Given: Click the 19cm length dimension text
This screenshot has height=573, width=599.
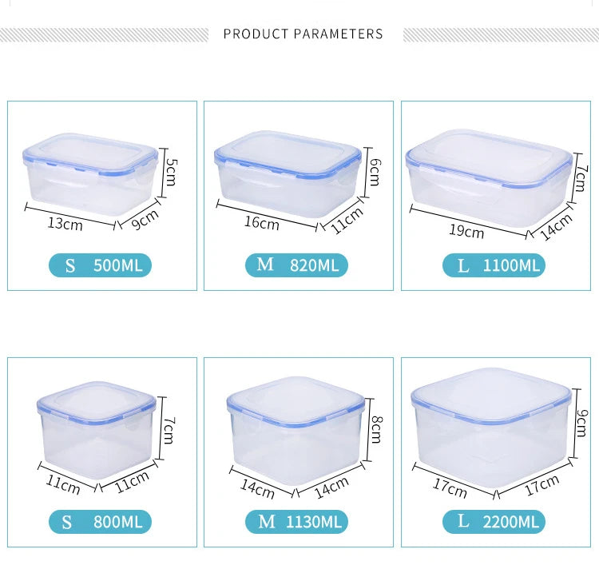Looking at the screenshot, I should [466, 232].
